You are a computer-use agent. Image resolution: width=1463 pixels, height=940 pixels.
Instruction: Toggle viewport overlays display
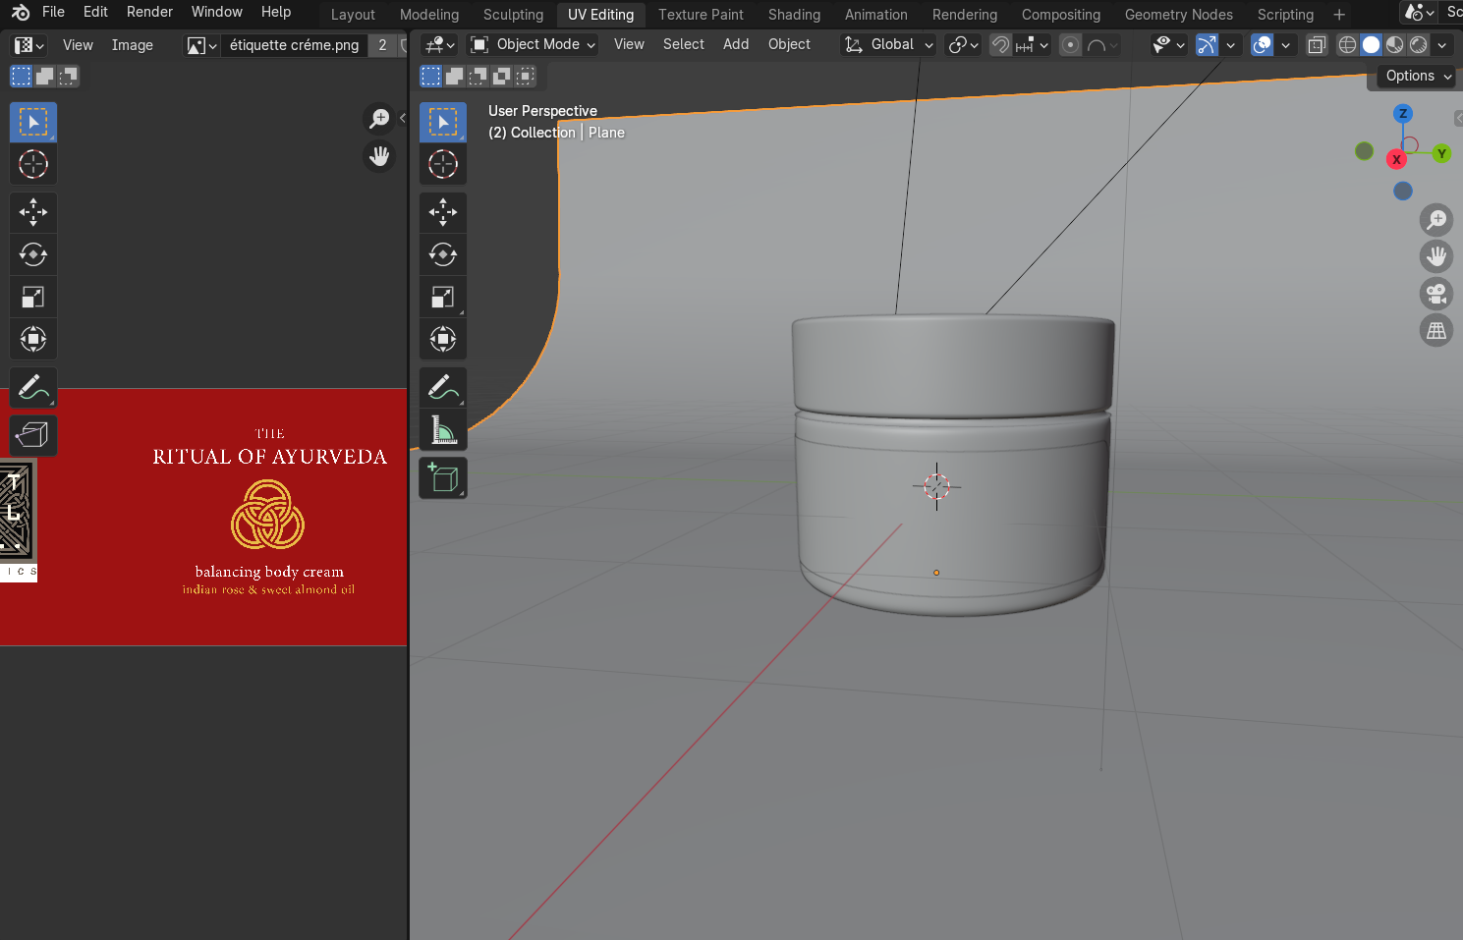click(1263, 44)
